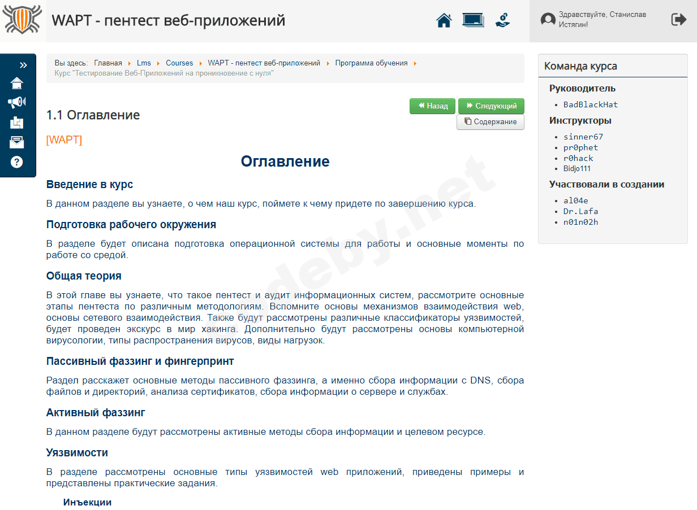Open Courses breadcrumb link
697x510 pixels.
179,63
